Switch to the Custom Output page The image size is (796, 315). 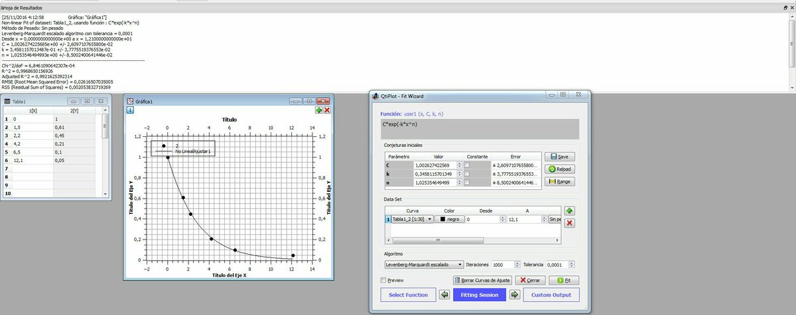[x=552, y=294]
